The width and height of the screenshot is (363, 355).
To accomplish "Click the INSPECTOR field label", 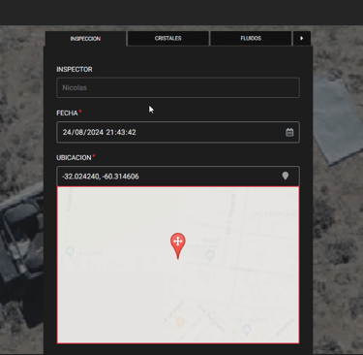I will (75, 70).
